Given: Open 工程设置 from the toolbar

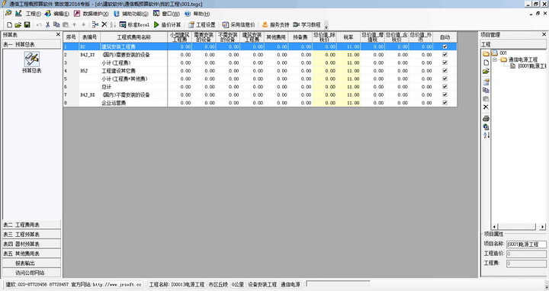Looking at the screenshot, I should pyautogui.click(x=201, y=25).
